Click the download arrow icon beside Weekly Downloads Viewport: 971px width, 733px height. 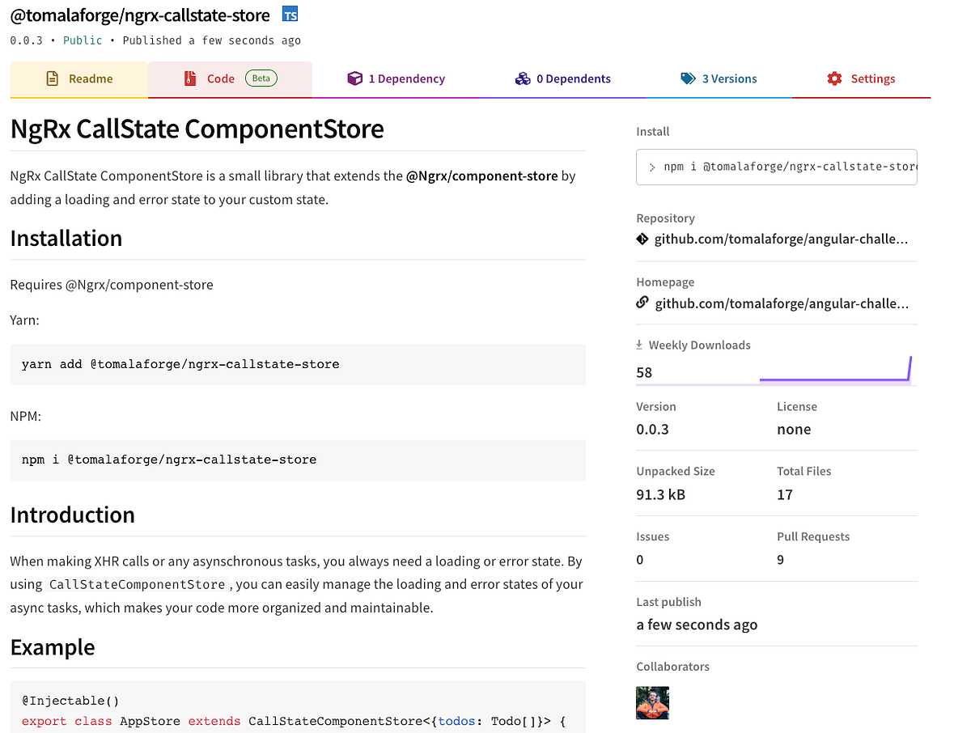(x=639, y=344)
